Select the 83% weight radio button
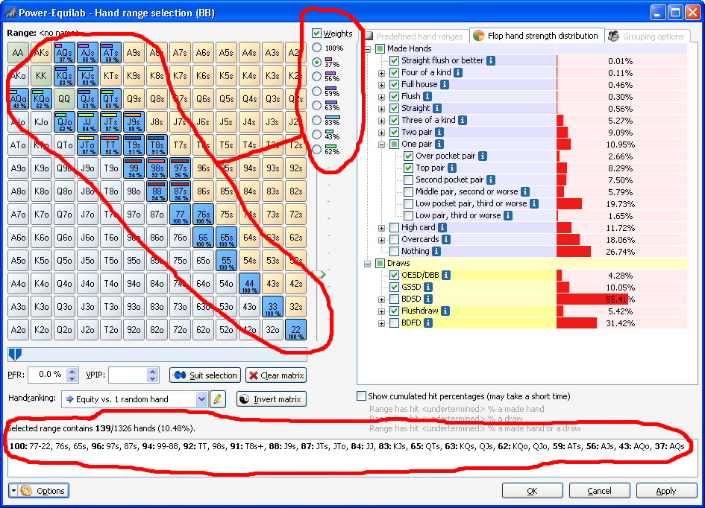This screenshot has height=508, width=705. (317, 120)
